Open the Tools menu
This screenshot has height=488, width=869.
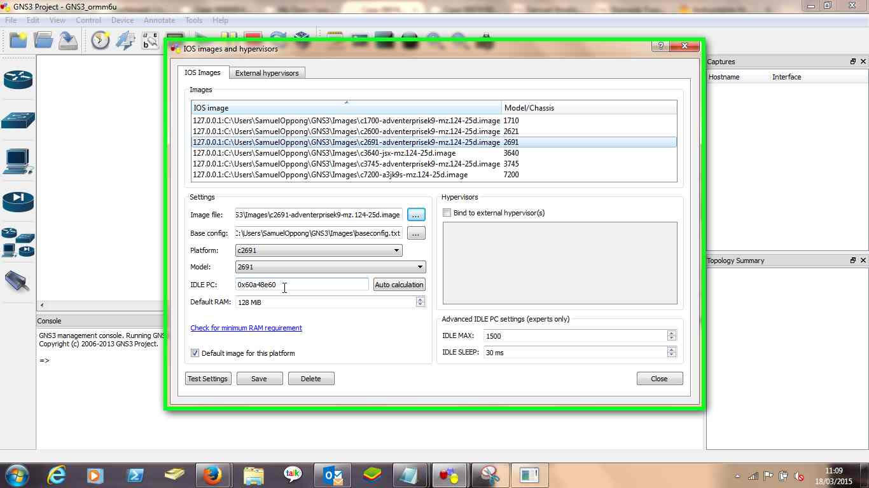click(193, 20)
